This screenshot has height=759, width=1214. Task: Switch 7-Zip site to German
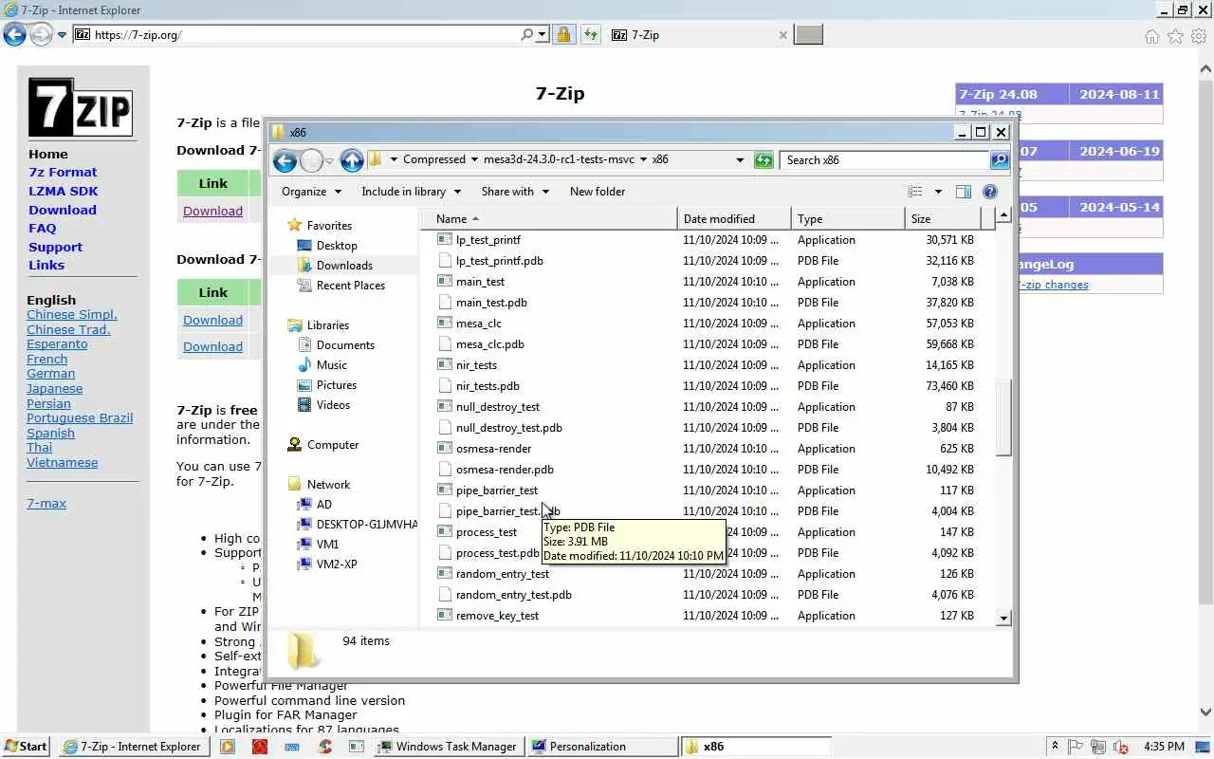click(50, 374)
